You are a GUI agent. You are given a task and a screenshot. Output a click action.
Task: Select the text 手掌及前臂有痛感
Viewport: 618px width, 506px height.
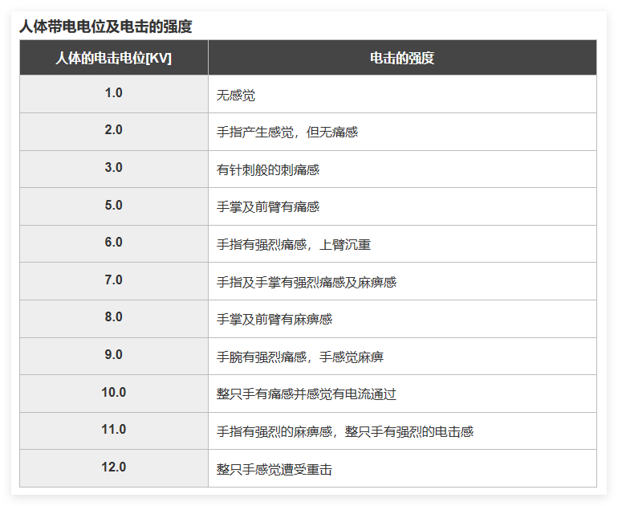coord(267,207)
